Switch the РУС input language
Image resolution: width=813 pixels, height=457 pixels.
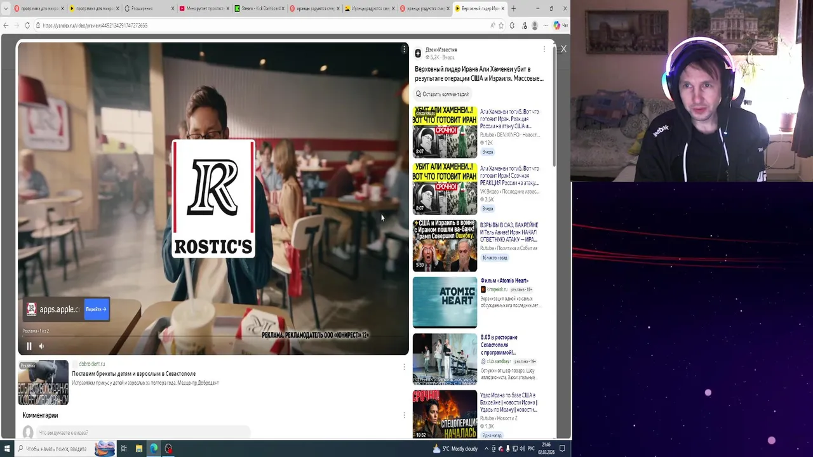(x=531, y=449)
